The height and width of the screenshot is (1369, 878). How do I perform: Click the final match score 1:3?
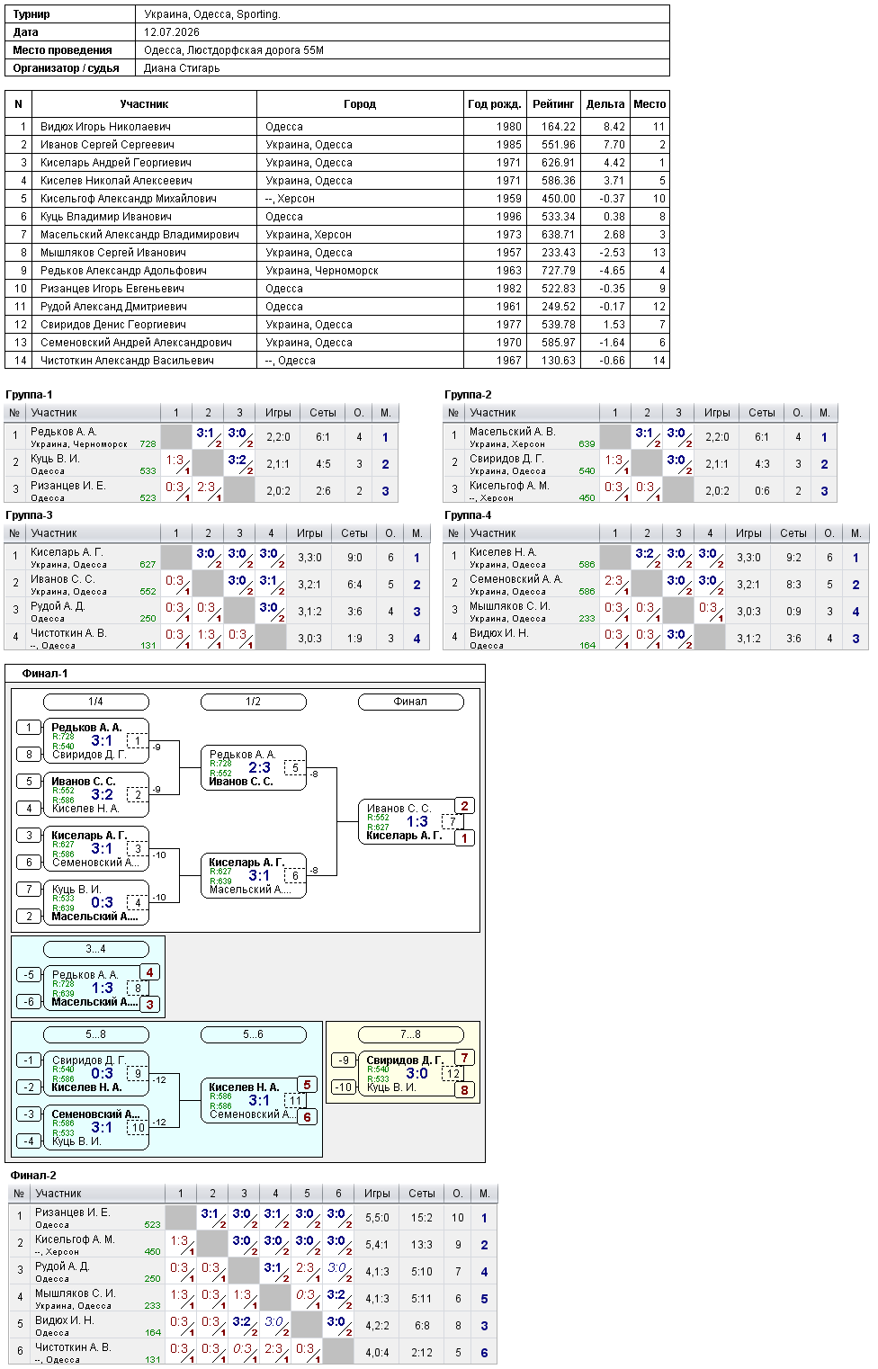tap(417, 822)
